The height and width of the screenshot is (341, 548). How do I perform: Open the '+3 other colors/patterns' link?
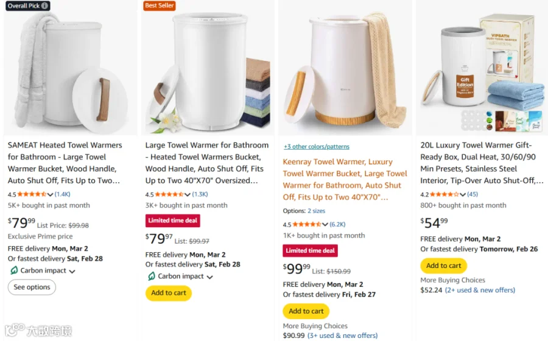[x=316, y=147]
